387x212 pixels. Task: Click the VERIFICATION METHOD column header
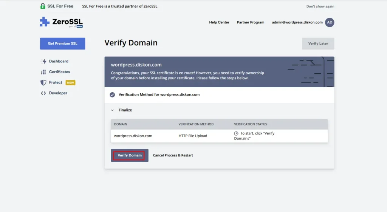click(196, 124)
